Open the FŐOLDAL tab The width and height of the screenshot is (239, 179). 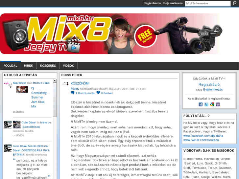(x=11, y=66)
